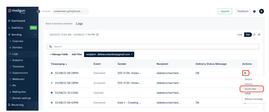Collapse the Sending sidebar section
The height and width of the screenshot is (112, 269).
point(35,35)
